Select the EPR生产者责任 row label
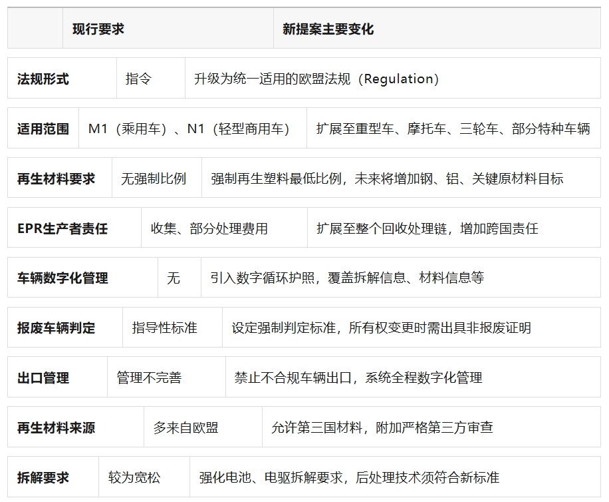This screenshot has width=609, height=502. point(62,229)
